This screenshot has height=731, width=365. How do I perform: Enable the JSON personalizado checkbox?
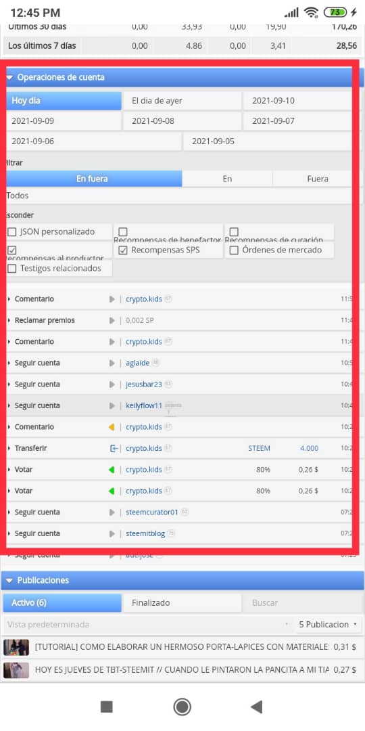(12, 231)
